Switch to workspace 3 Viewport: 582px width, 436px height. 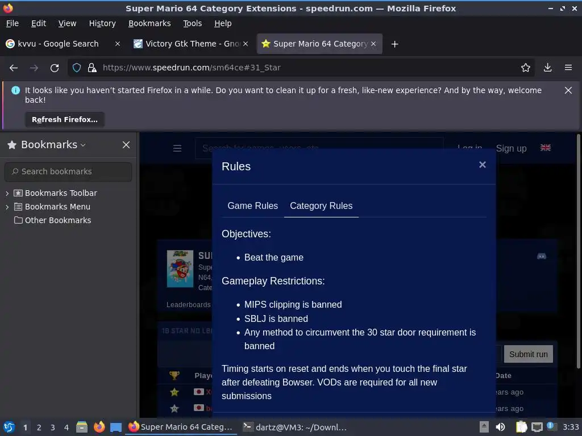coord(53,427)
